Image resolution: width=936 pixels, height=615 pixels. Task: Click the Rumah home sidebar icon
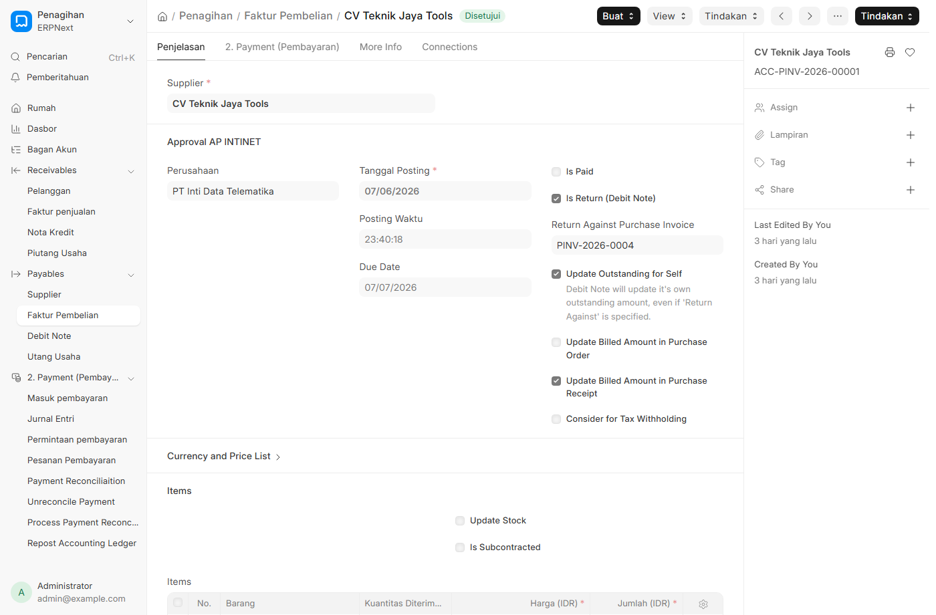16,108
